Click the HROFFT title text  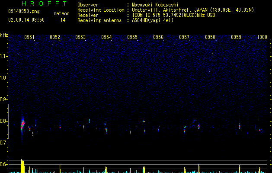(x=44, y=3)
